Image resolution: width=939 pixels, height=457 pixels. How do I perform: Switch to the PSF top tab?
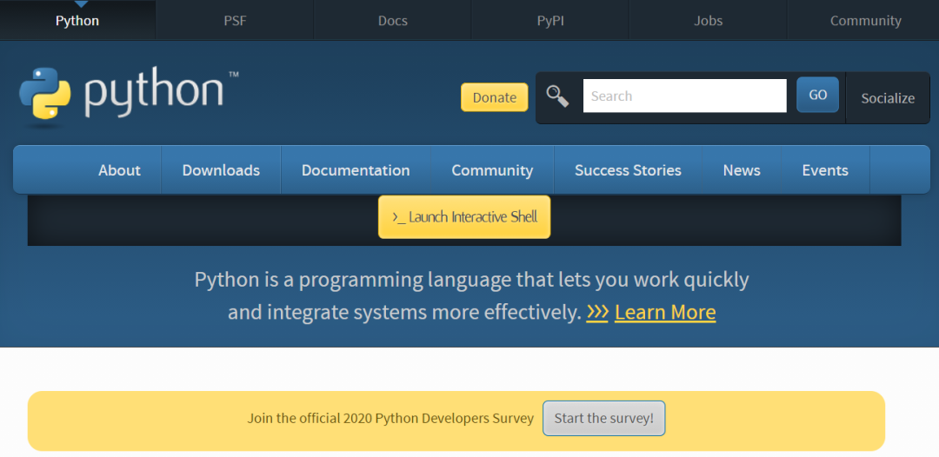tap(235, 21)
